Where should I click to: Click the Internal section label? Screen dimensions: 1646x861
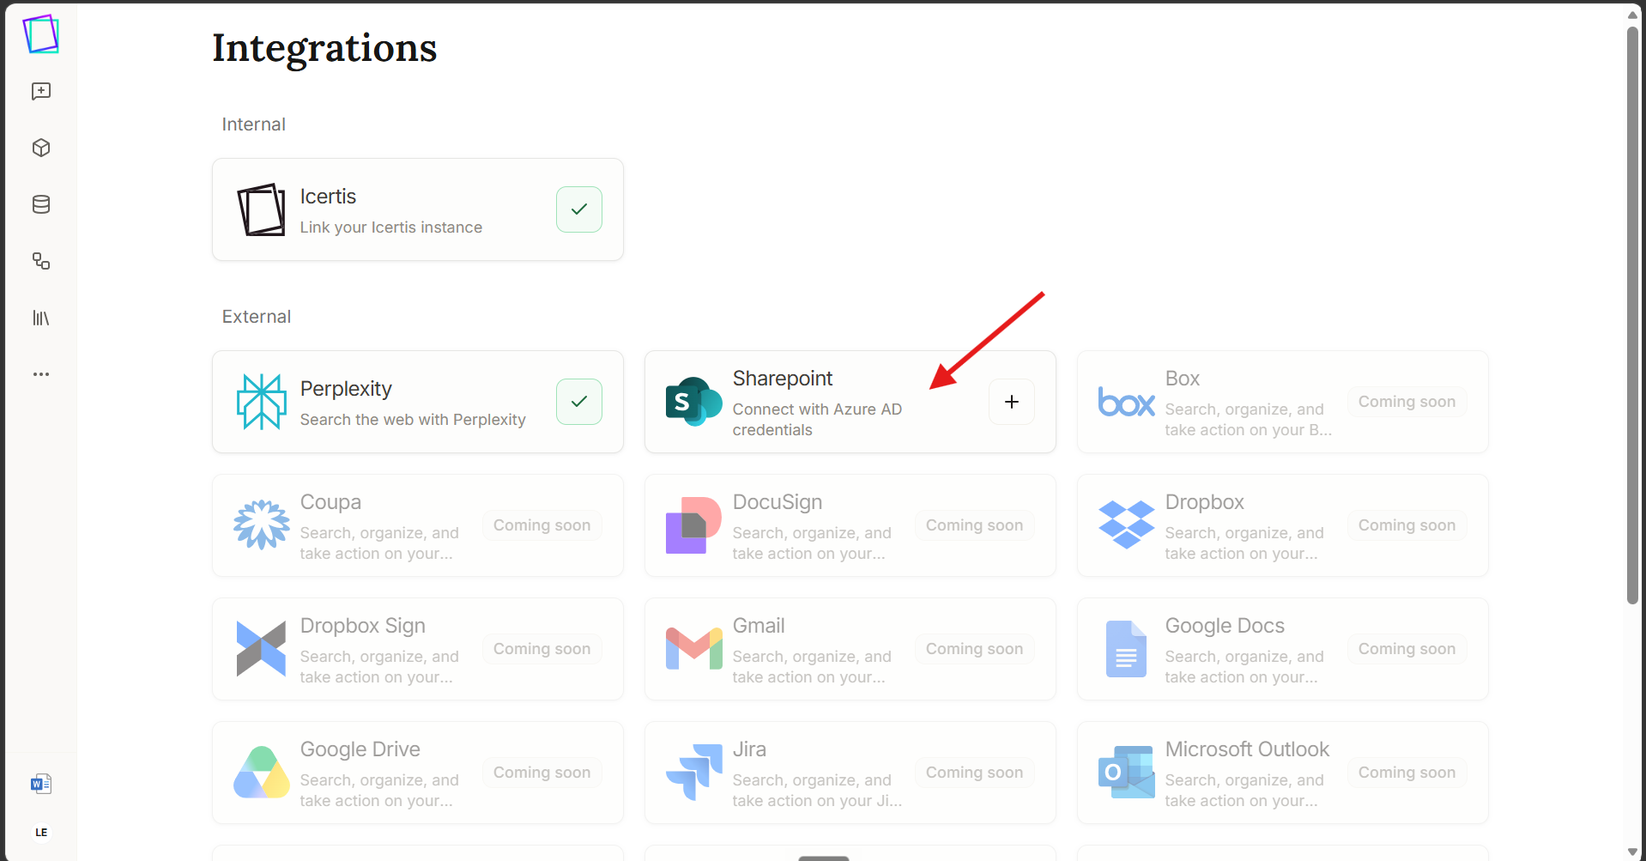tap(253, 124)
